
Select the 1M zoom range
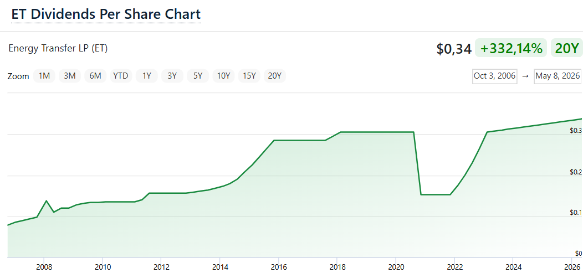(x=44, y=76)
